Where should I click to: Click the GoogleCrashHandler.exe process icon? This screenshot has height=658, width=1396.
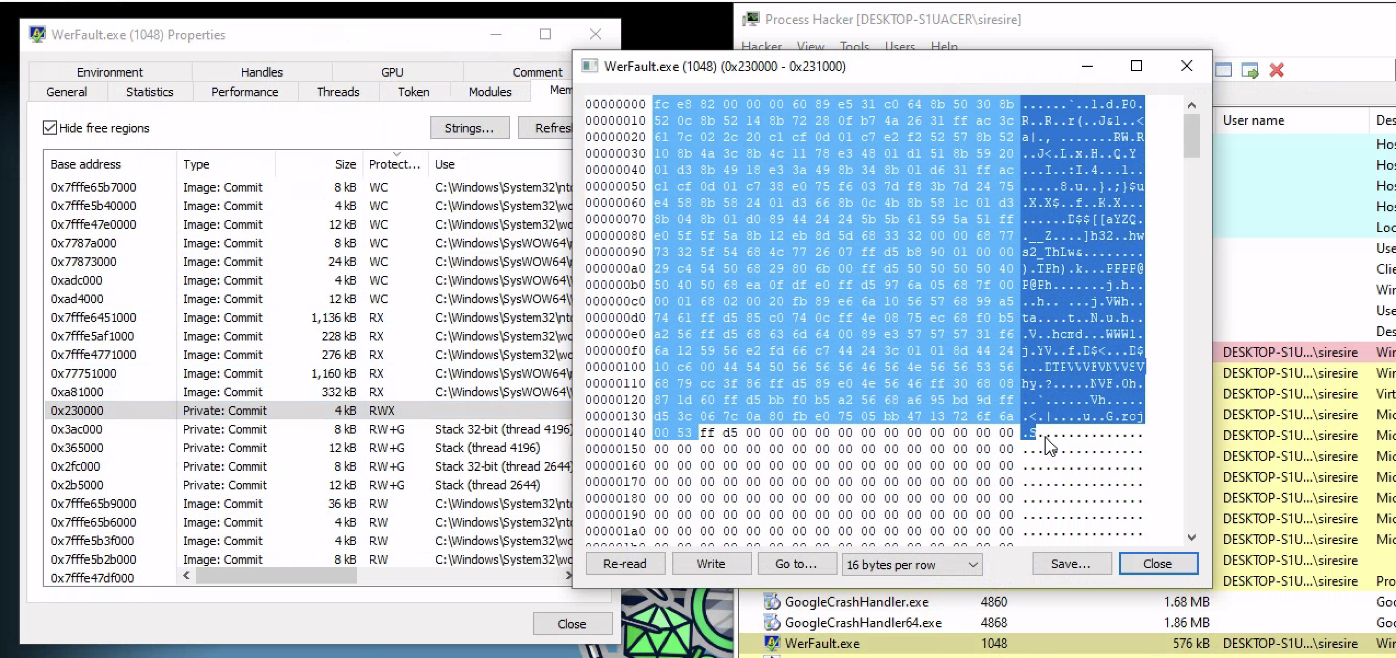(772, 602)
